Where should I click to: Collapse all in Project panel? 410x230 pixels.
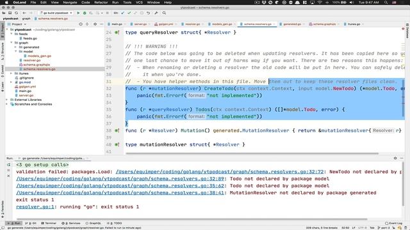click(x=87, y=24)
